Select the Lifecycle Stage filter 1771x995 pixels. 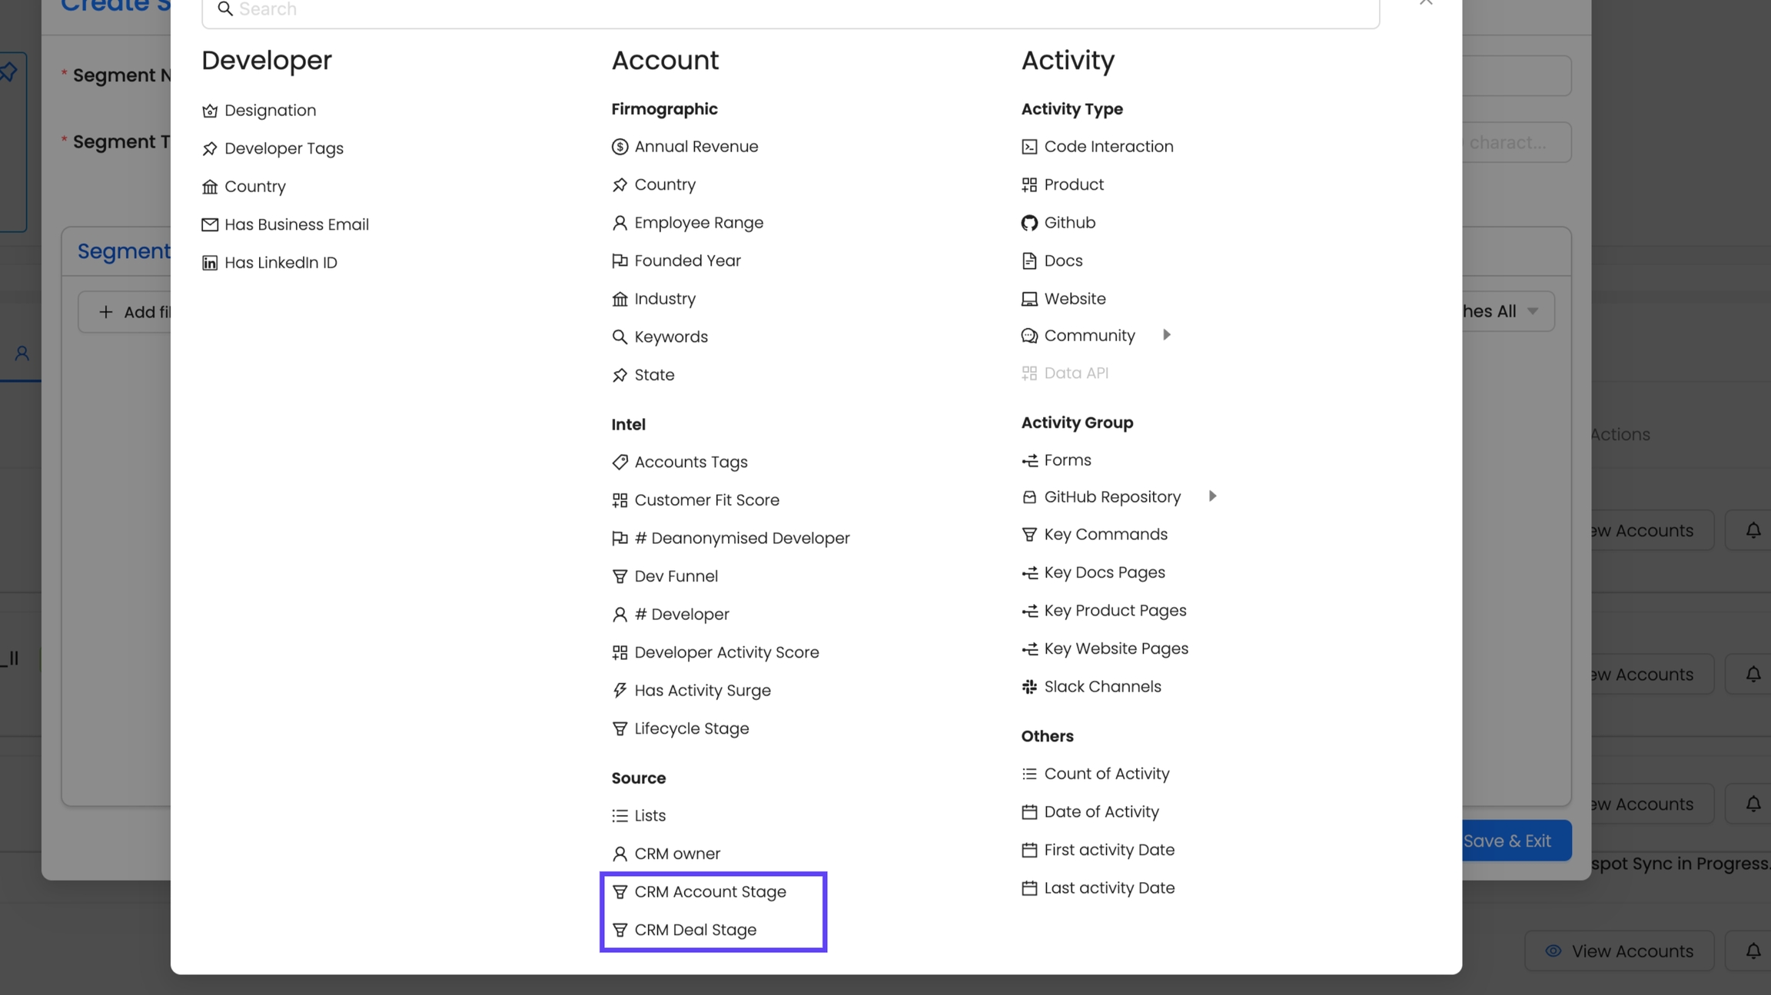click(691, 728)
